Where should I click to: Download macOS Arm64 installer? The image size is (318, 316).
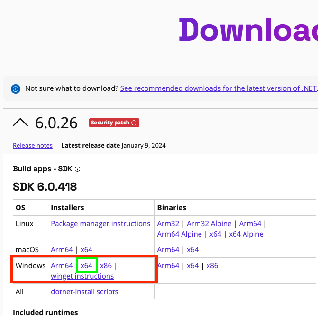pos(62,250)
